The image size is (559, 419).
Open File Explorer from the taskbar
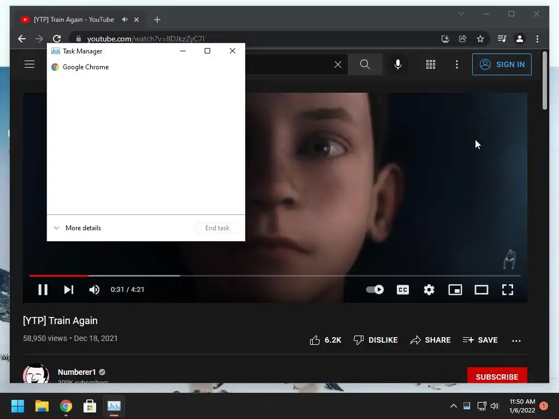tap(41, 406)
